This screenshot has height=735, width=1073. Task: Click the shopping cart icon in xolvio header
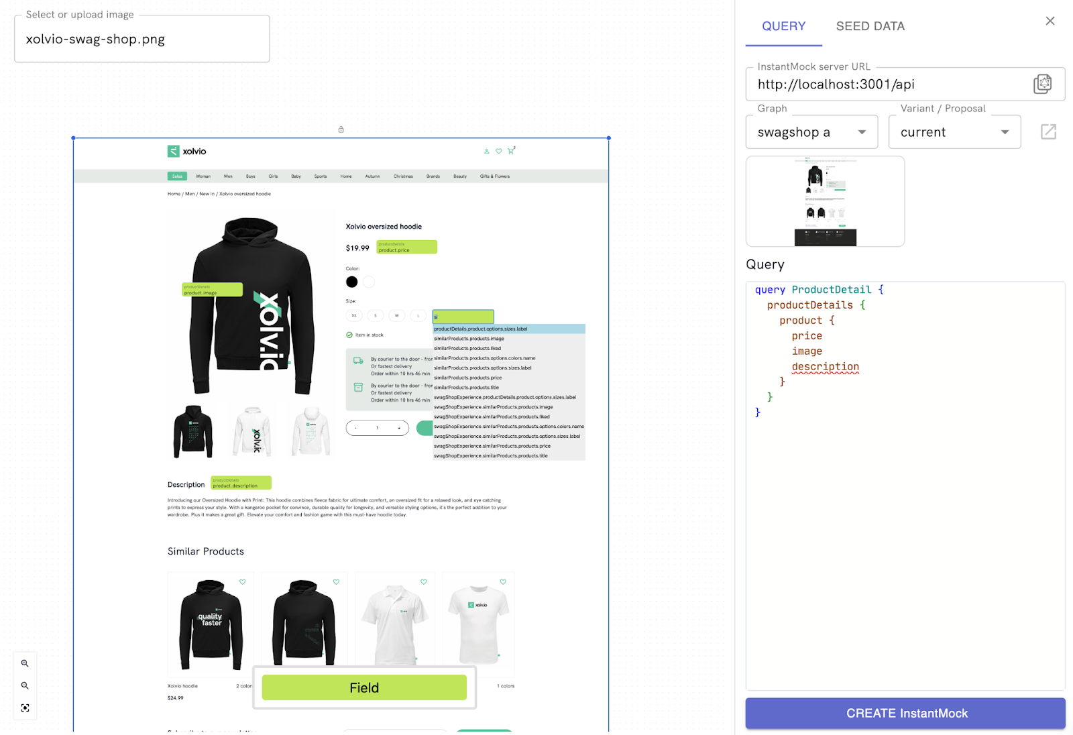click(511, 151)
